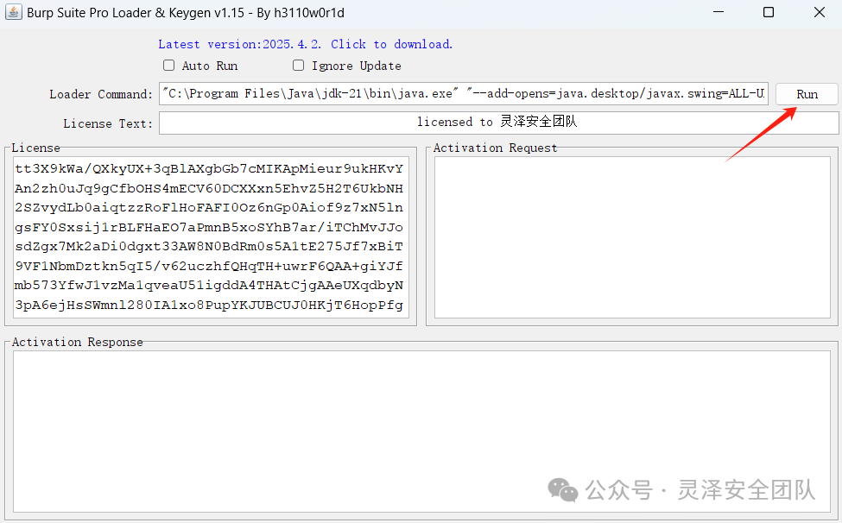
Task: Click the license line starting with tt3X9kWa
Action: [x=209, y=169]
